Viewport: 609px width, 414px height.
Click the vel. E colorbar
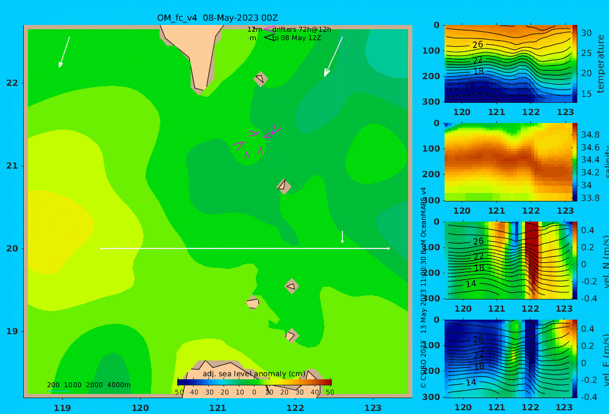574,359
